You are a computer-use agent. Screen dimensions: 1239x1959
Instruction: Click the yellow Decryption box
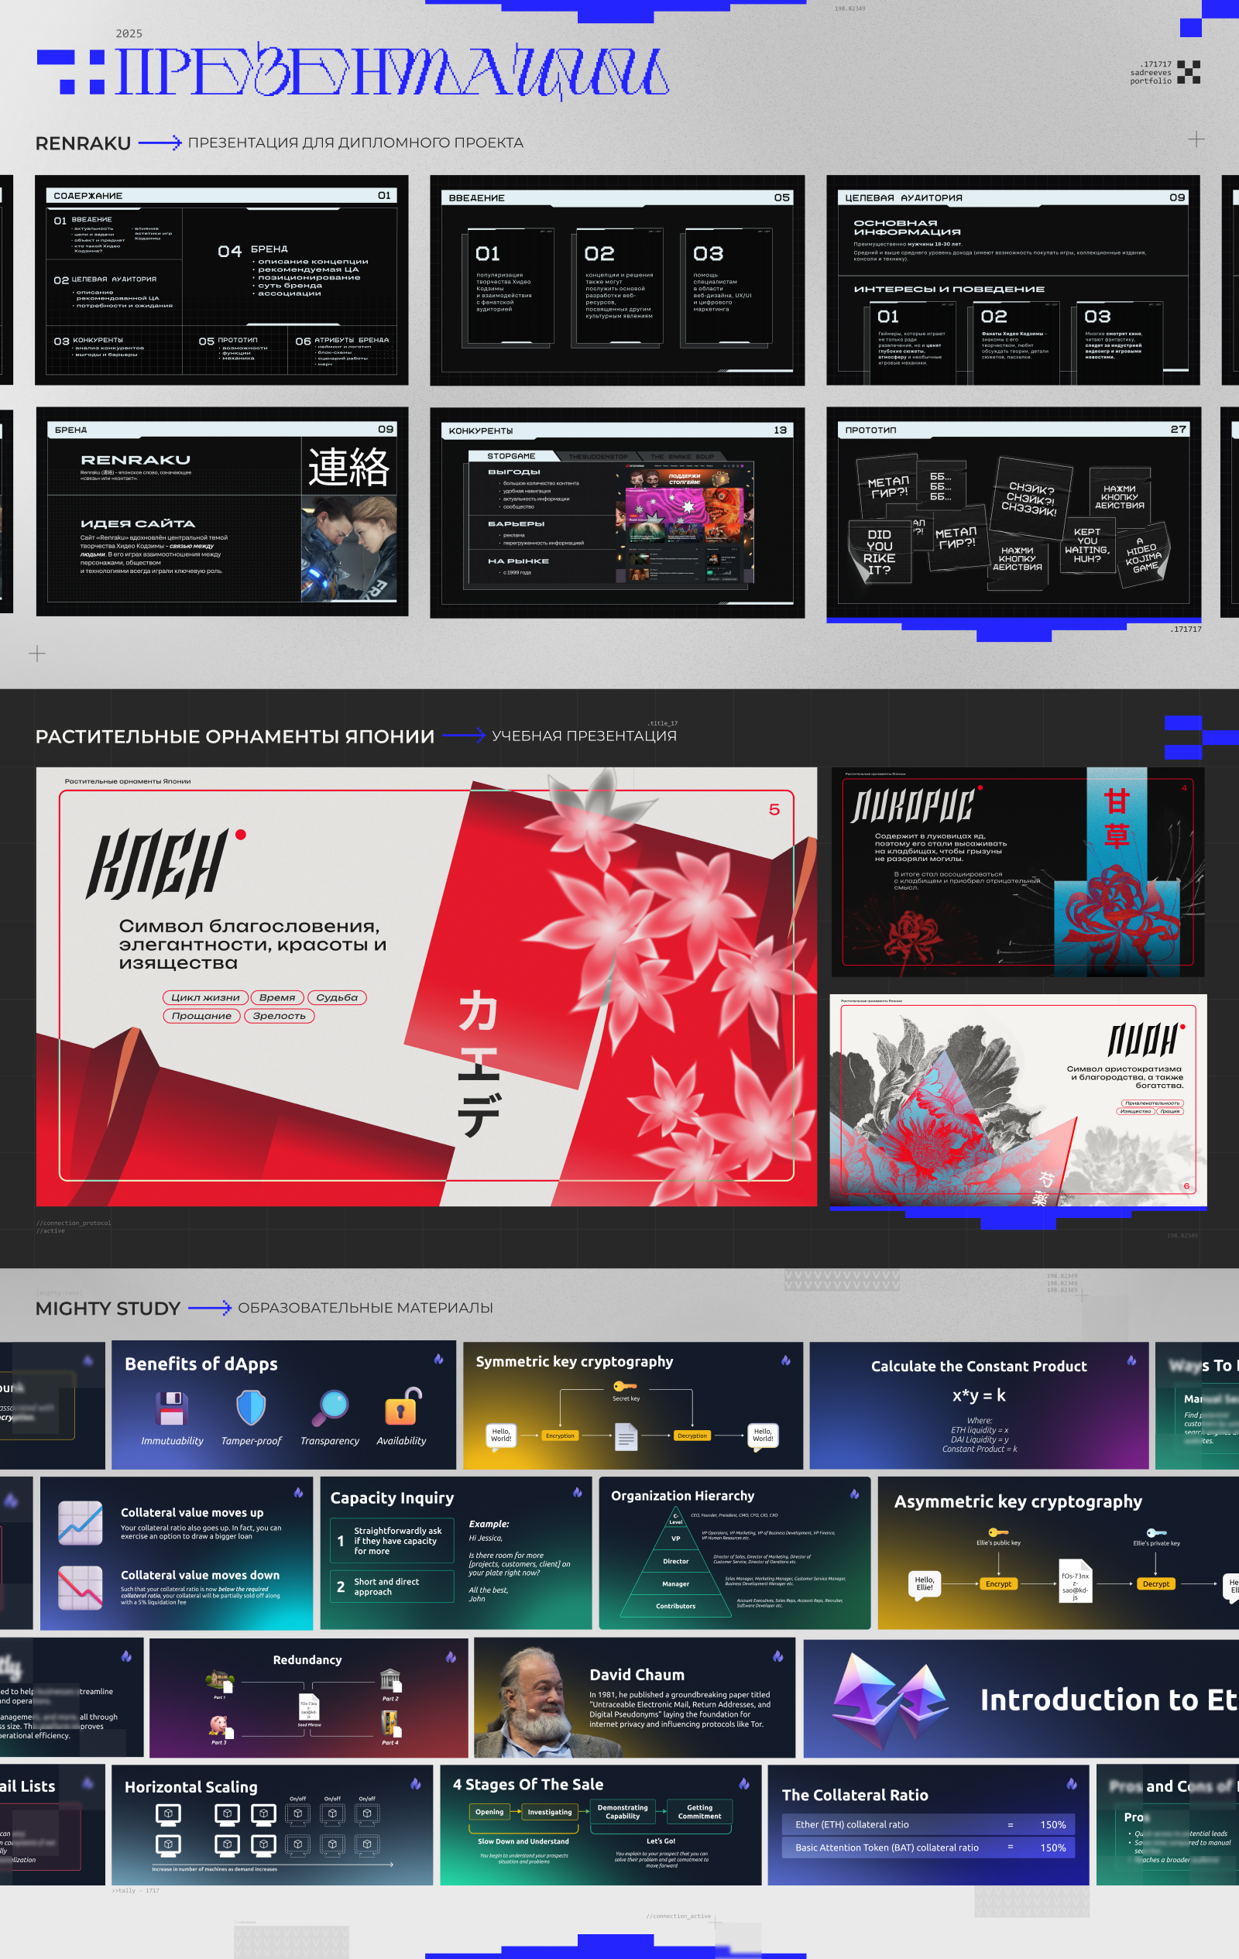point(692,1436)
